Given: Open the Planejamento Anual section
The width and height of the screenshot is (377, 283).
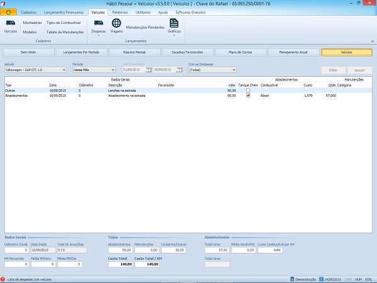Looking at the screenshot, I should click(293, 52).
